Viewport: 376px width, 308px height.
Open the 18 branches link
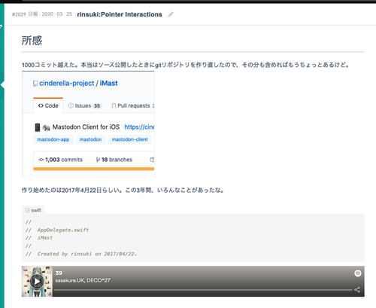(114, 160)
